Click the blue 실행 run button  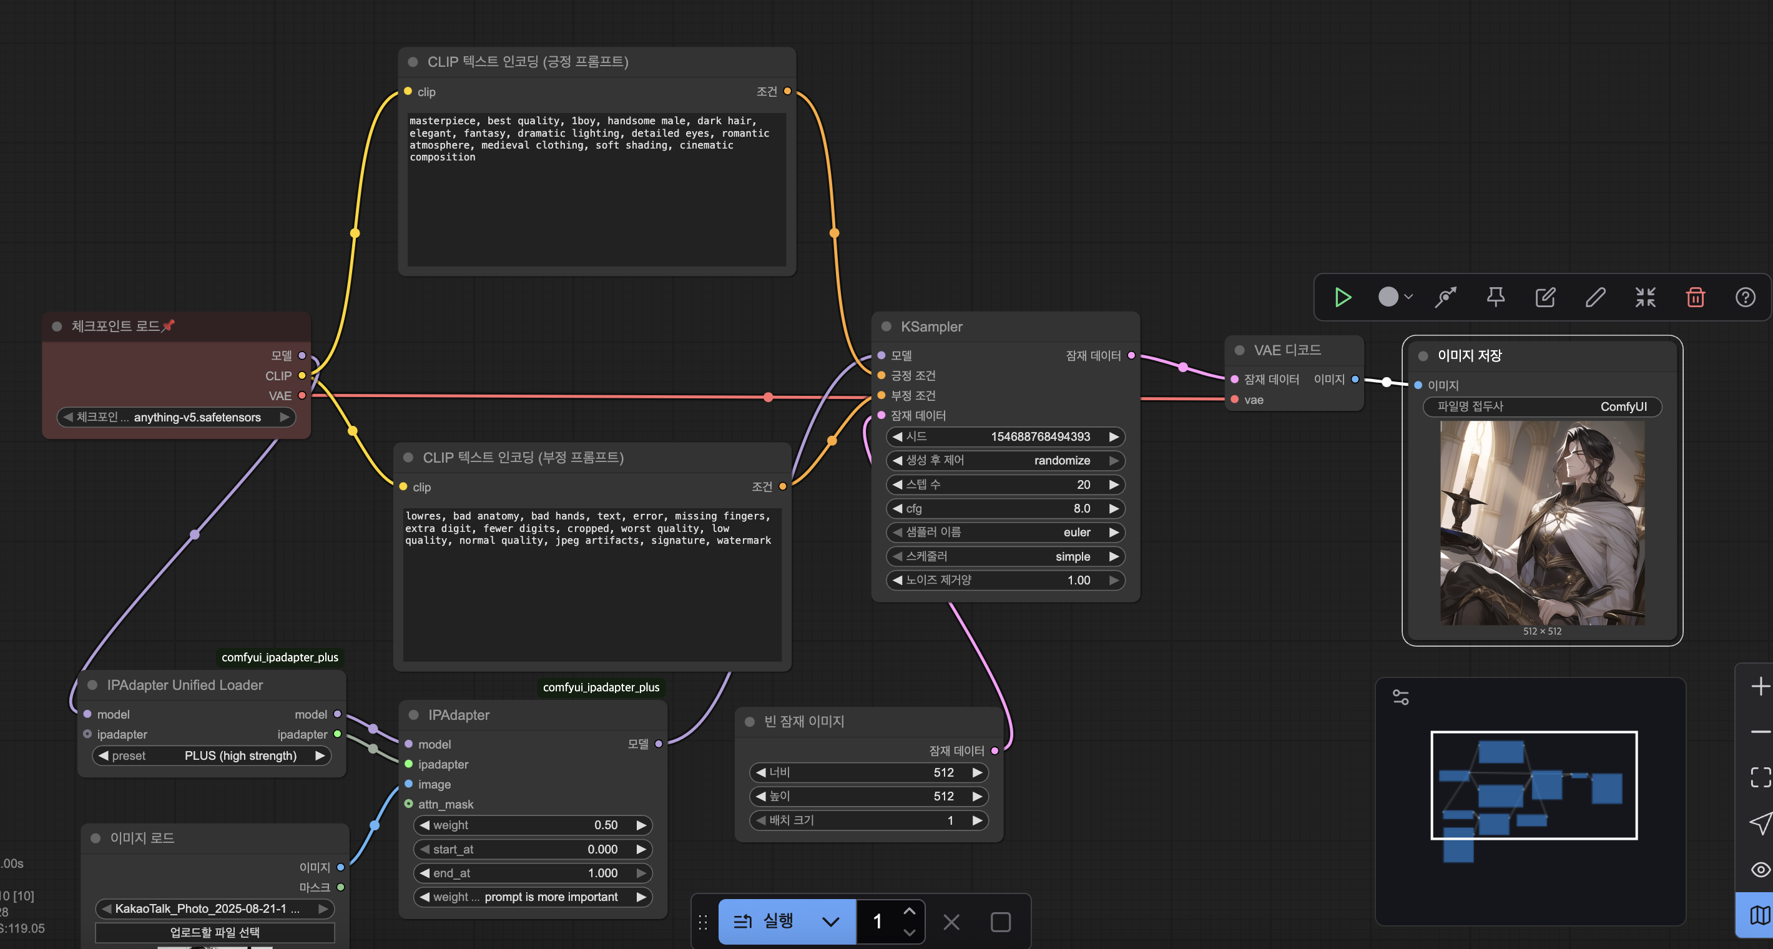pyautogui.click(x=765, y=922)
